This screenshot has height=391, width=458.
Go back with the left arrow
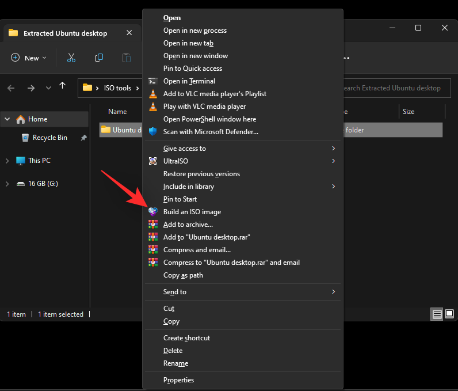click(11, 88)
